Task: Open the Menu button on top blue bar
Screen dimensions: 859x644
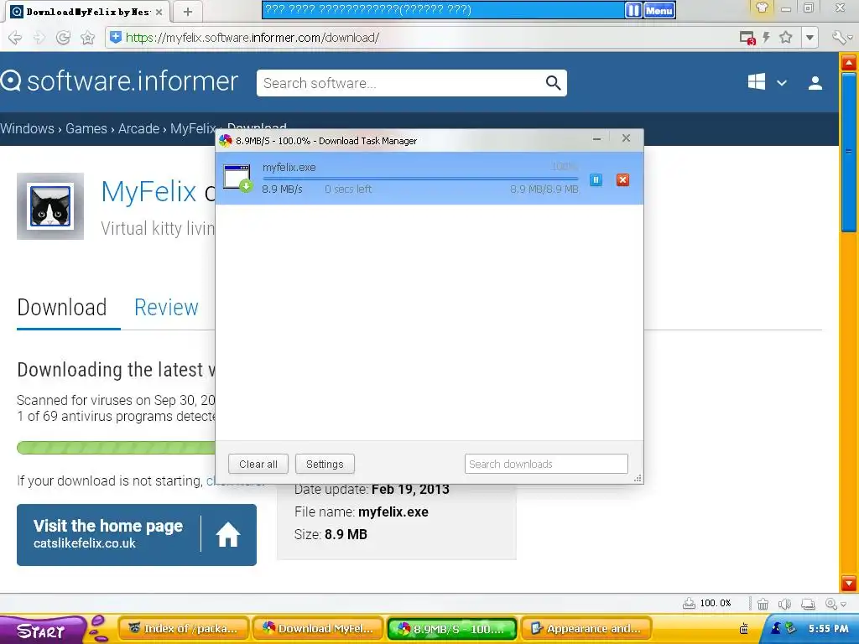Action: coord(659,10)
